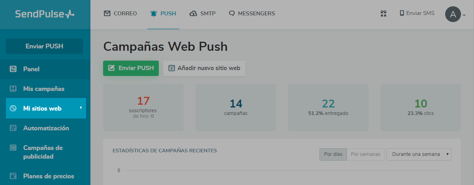The width and height of the screenshot is (474, 185).
Task: Click the phone icon next to Enviar SMS
Action: (x=402, y=13)
